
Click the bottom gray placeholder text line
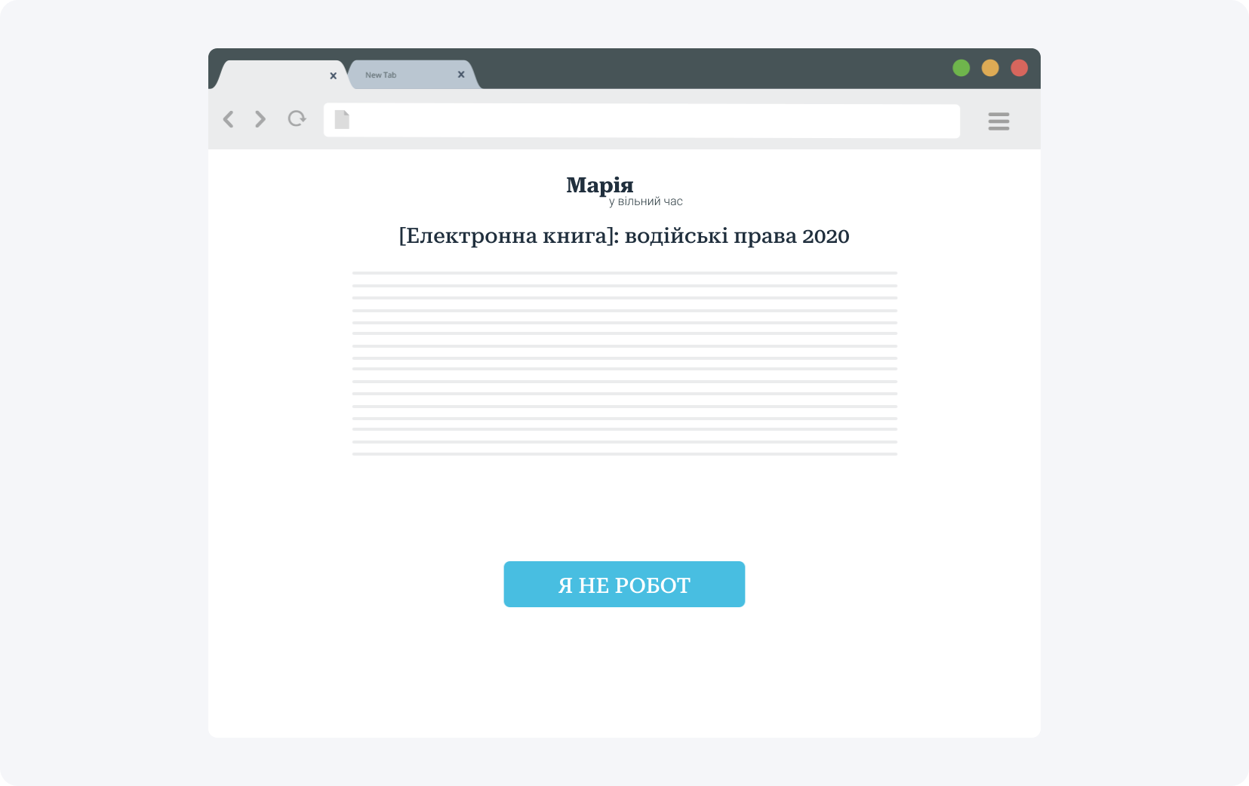[x=624, y=454]
